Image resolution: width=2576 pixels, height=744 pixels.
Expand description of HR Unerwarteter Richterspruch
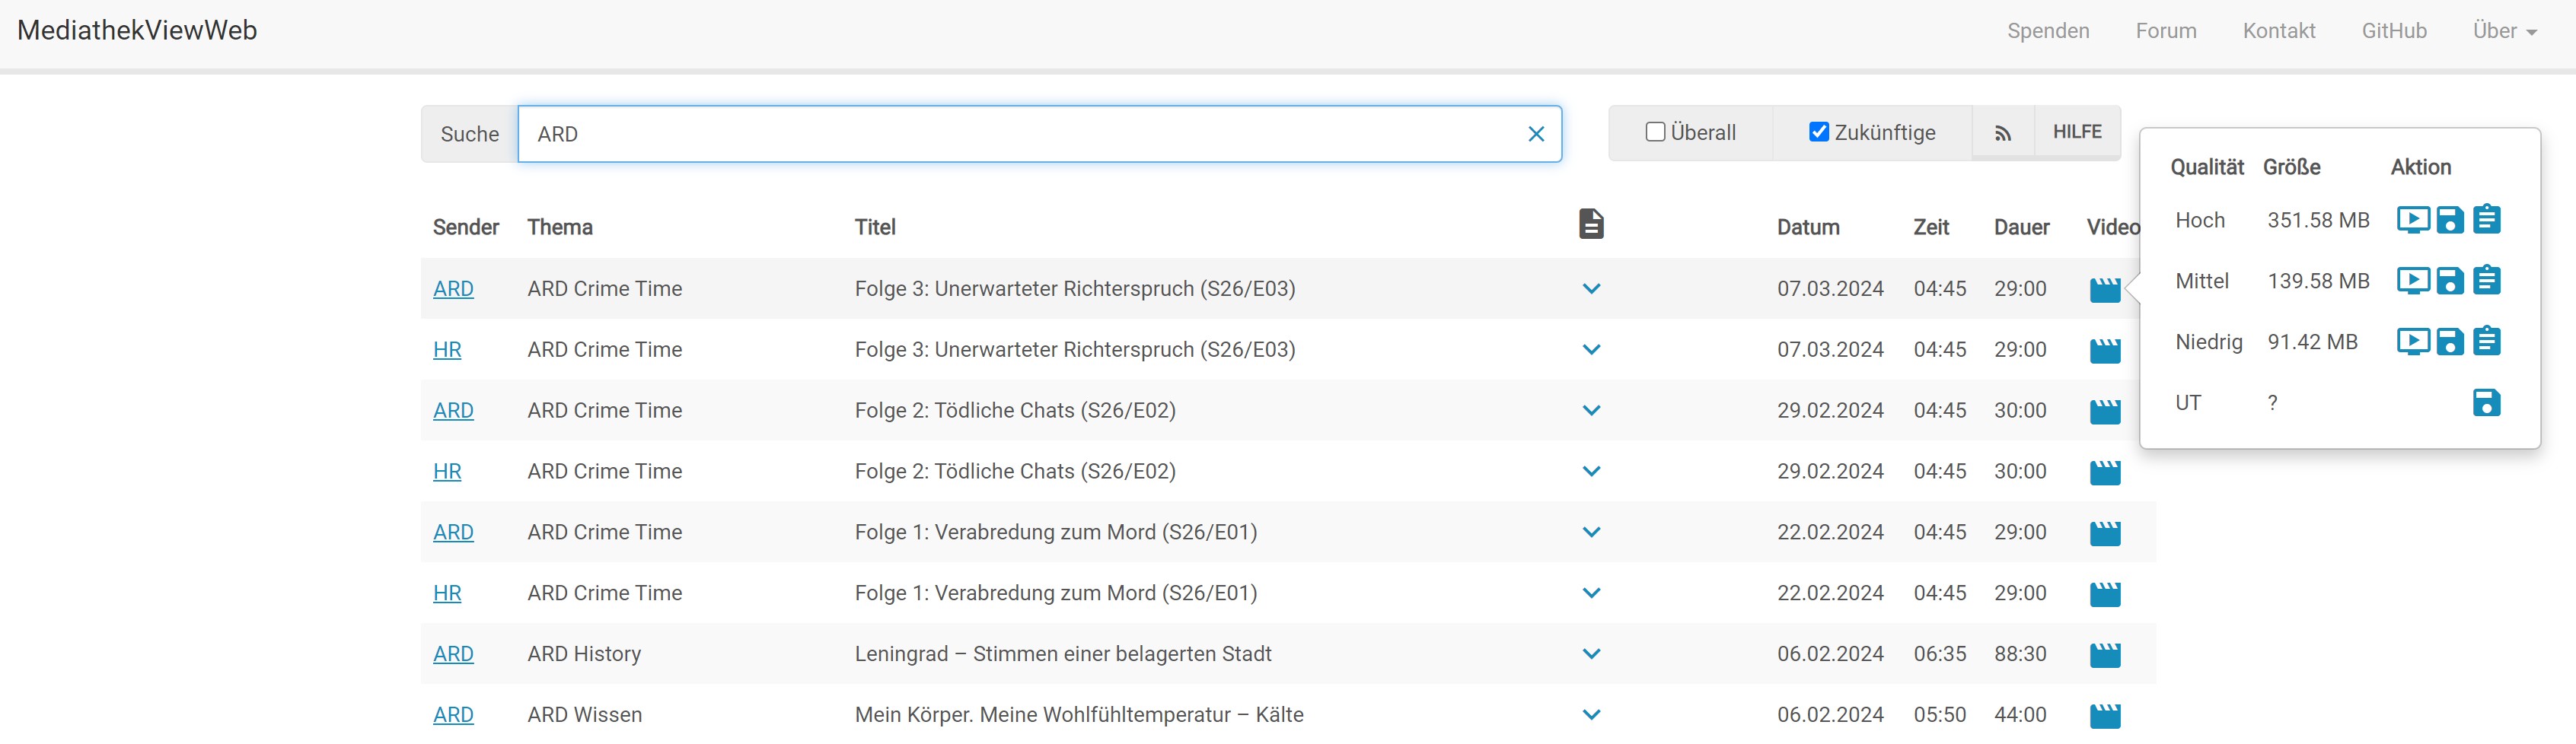point(1591,350)
